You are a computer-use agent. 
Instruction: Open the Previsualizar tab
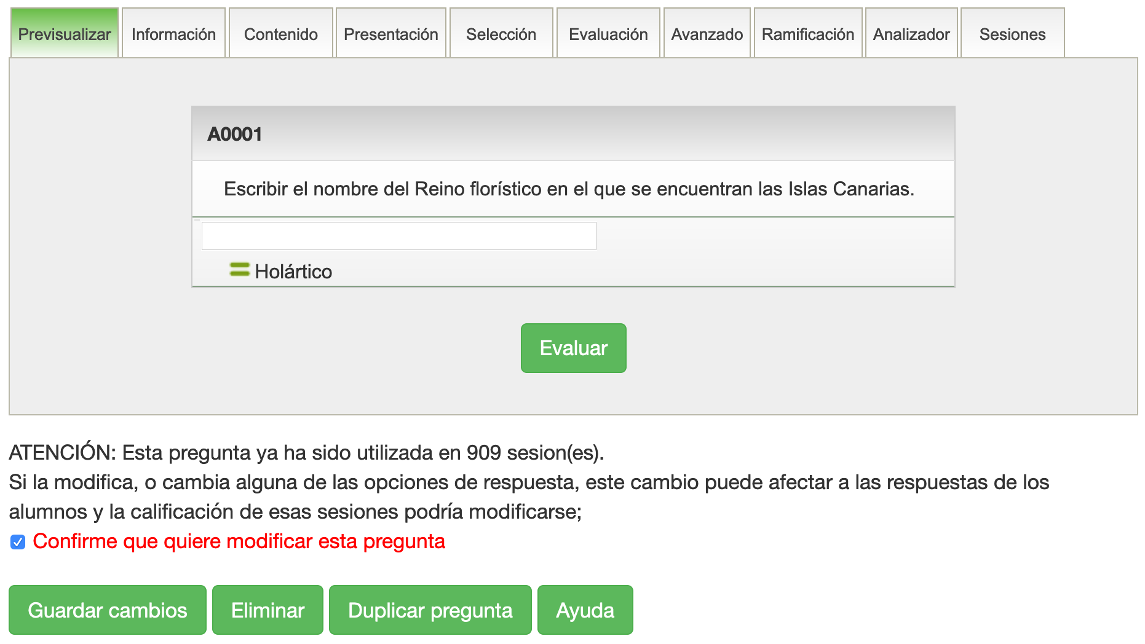tap(65, 34)
